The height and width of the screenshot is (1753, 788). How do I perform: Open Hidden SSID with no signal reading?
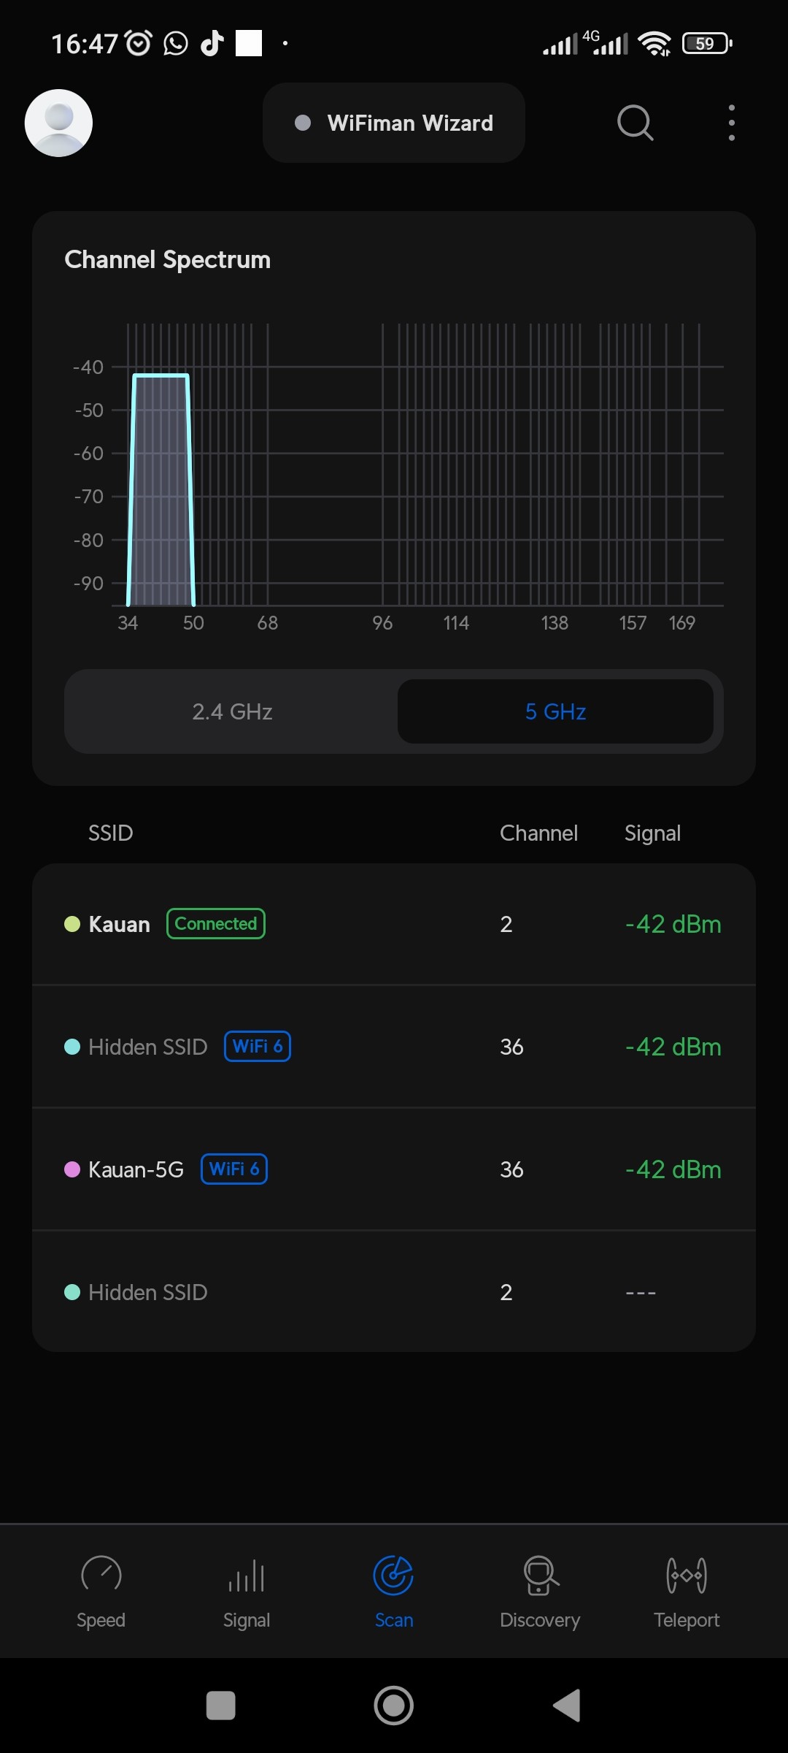click(x=394, y=1292)
